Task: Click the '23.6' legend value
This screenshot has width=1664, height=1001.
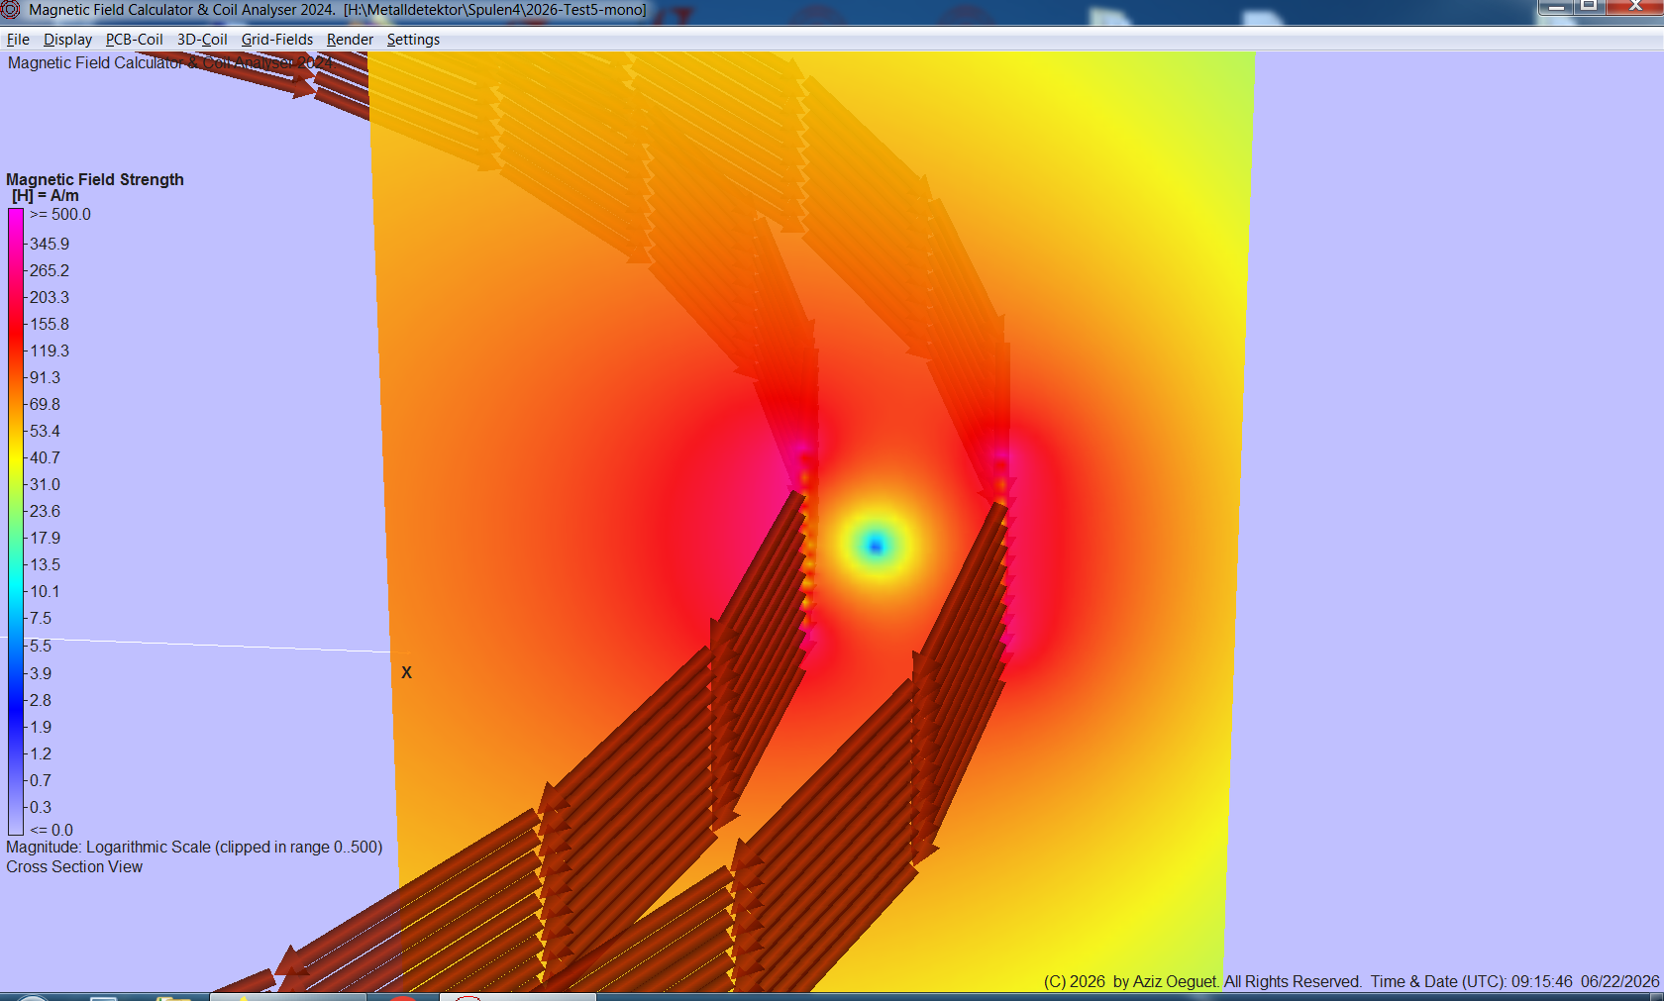Action: click(45, 511)
